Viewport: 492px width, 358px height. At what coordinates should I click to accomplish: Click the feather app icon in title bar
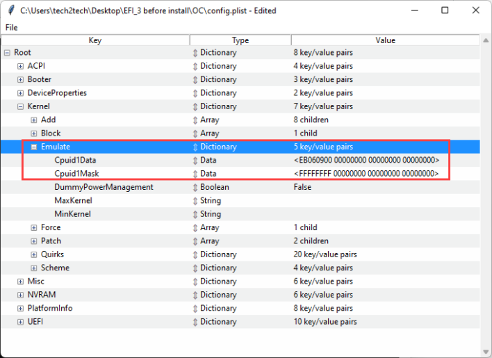pos(10,10)
